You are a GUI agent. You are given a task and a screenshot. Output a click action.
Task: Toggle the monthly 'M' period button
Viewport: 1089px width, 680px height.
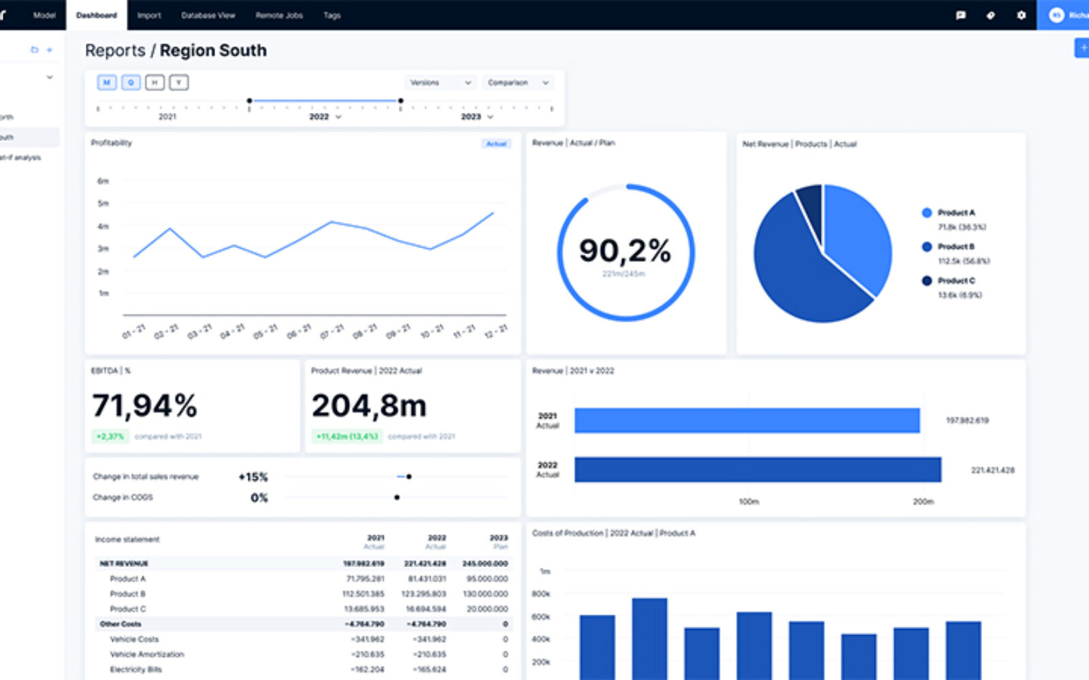(x=107, y=82)
